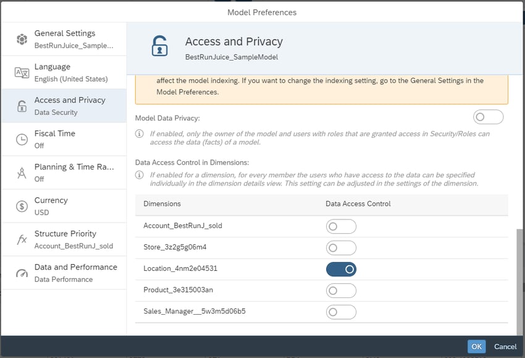Click the General Settings cube icon
Screen dimensions: 525x358
point(22,39)
